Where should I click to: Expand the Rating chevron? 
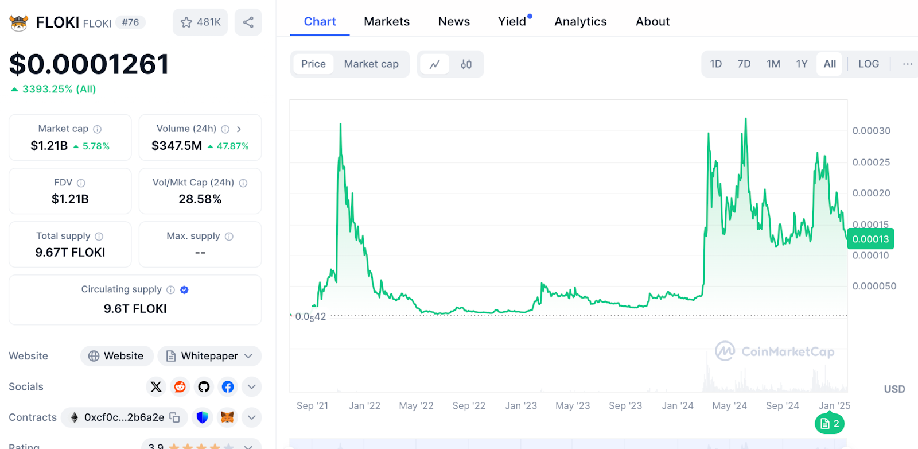248,446
